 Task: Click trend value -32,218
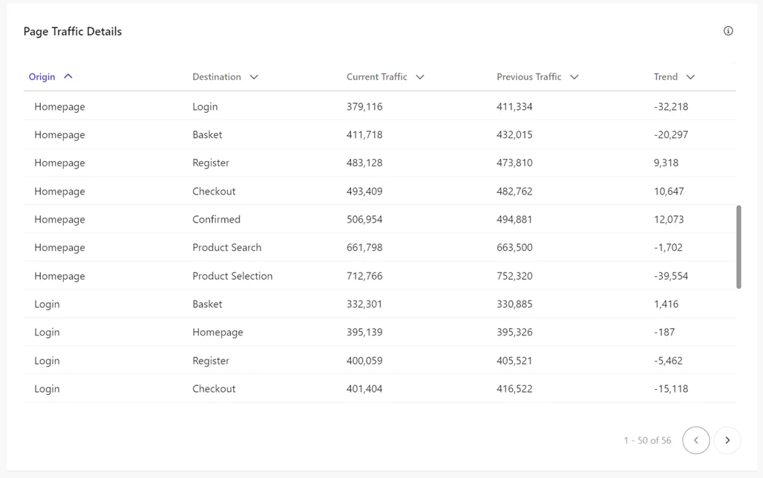click(x=671, y=107)
